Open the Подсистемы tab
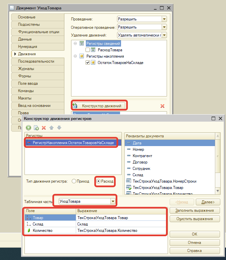 coord(38,24)
